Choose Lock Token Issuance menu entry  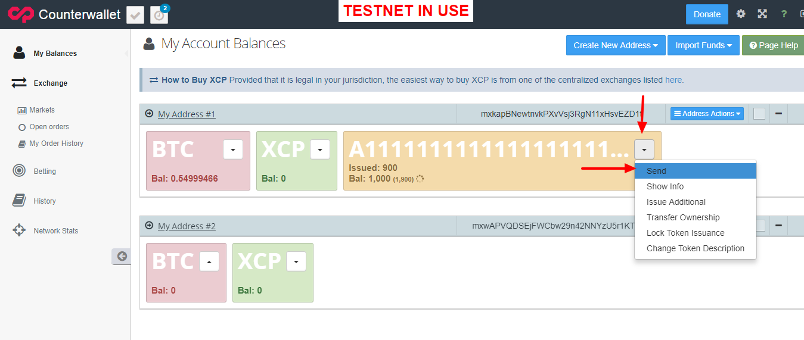pyautogui.click(x=696, y=233)
